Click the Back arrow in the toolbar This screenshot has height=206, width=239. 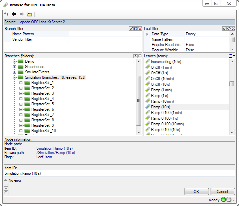coord(14,14)
